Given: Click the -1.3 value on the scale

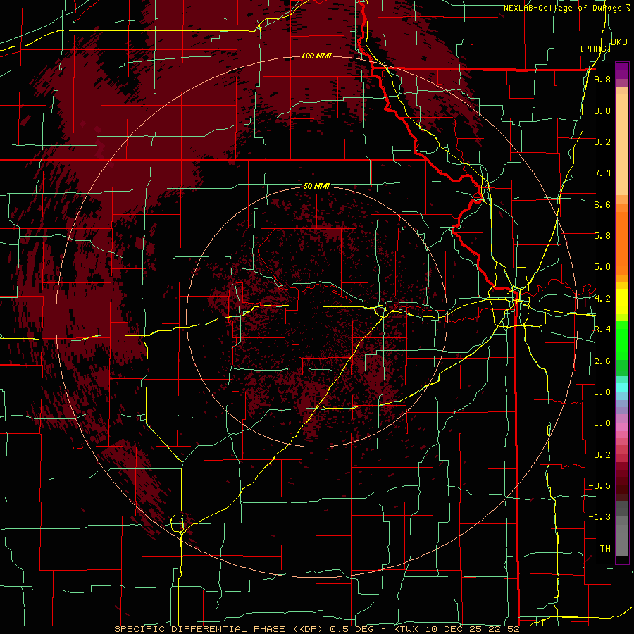Looking at the screenshot, I should click(599, 517).
